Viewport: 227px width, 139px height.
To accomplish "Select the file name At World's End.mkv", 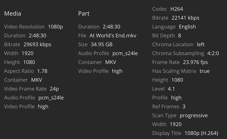I will pos(113,35).
